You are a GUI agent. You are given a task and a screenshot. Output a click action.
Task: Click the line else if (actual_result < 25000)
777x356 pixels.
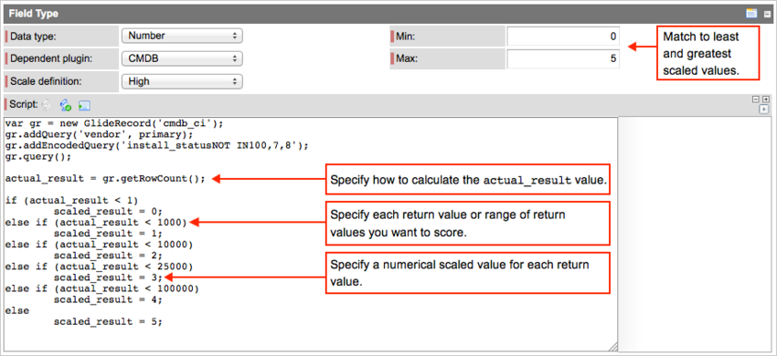point(99,267)
